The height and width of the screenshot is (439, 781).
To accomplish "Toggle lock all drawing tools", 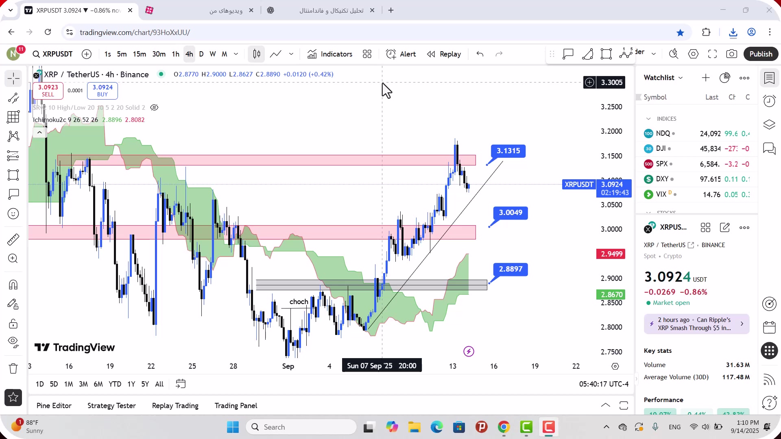I will [x=13, y=324].
